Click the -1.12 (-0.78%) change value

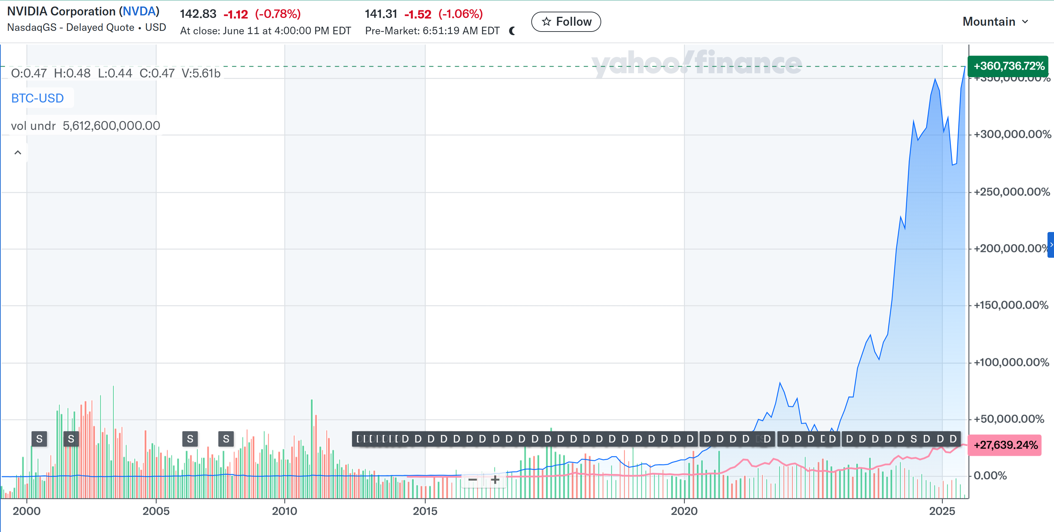(x=262, y=14)
